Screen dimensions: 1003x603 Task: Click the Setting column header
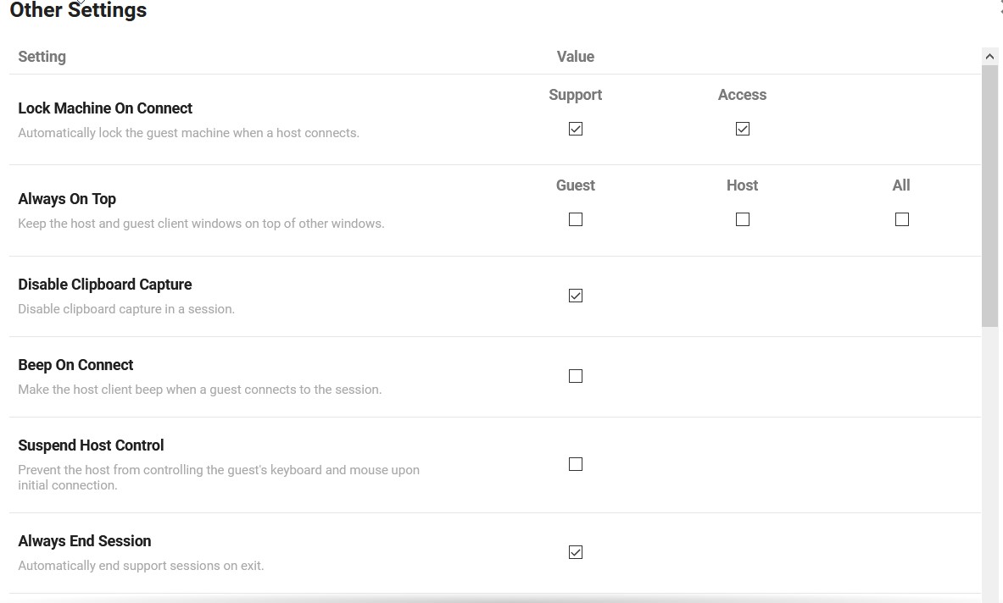click(42, 57)
